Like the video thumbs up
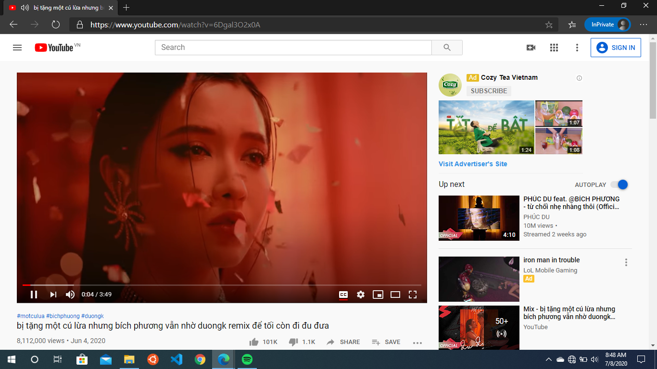The height and width of the screenshot is (369, 657). pos(263,342)
